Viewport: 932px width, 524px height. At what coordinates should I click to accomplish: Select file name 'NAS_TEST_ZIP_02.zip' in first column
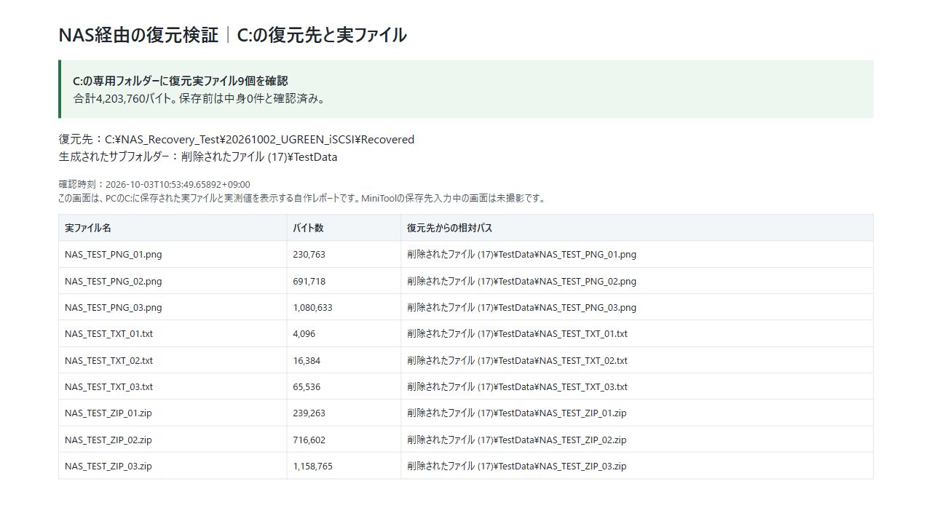(x=108, y=440)
